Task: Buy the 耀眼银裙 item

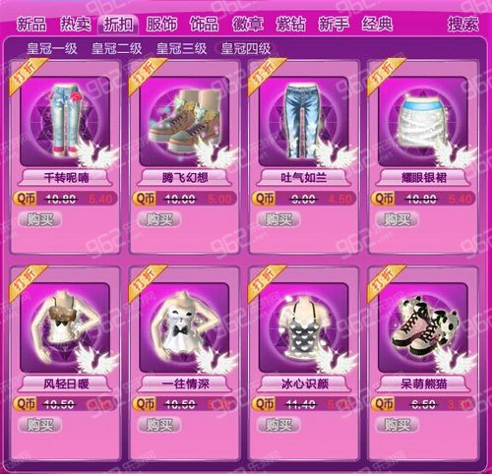Action: [398, 219]
